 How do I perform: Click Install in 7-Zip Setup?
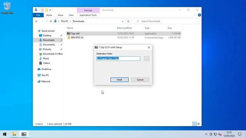120,80
